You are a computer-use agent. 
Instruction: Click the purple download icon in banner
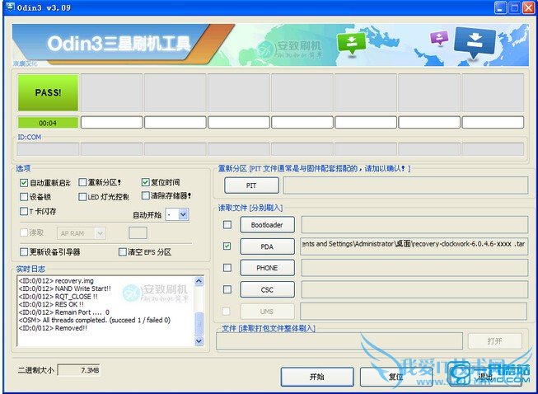[x=439, y=37]
